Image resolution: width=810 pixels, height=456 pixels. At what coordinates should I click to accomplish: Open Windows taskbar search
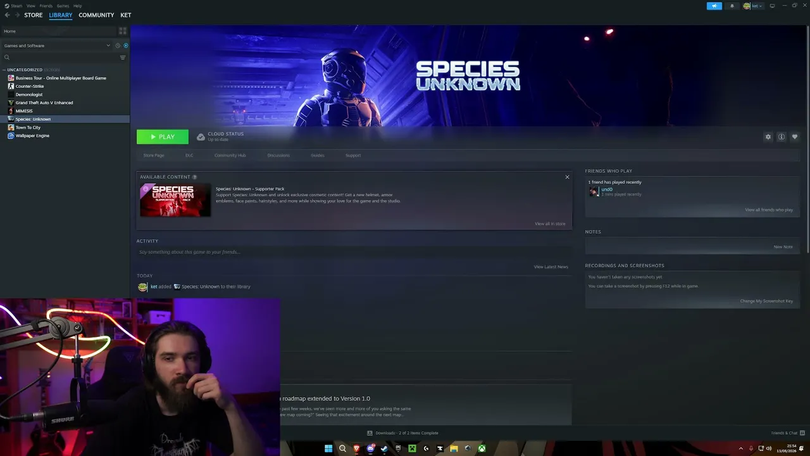(x=342, y=448)
